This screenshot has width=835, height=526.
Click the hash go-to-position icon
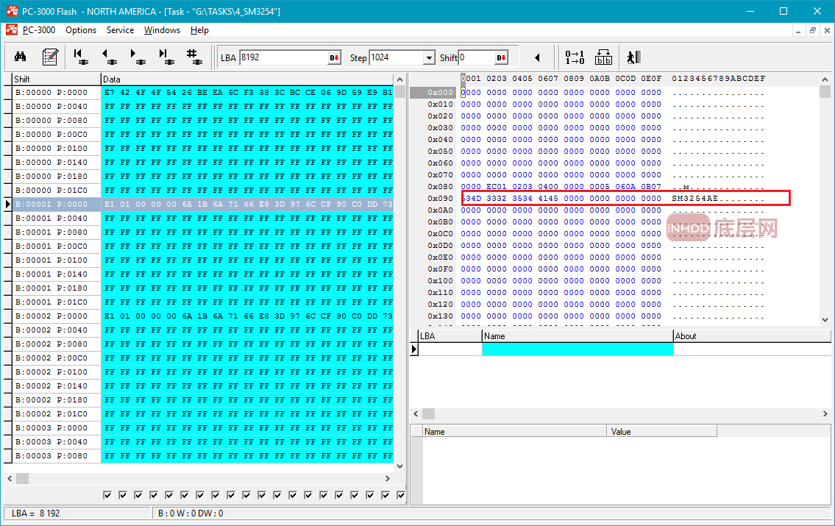(193, 57)
